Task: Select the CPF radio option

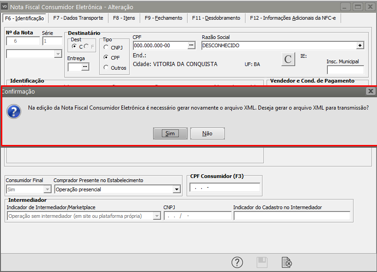Action: tap(106, 58)
